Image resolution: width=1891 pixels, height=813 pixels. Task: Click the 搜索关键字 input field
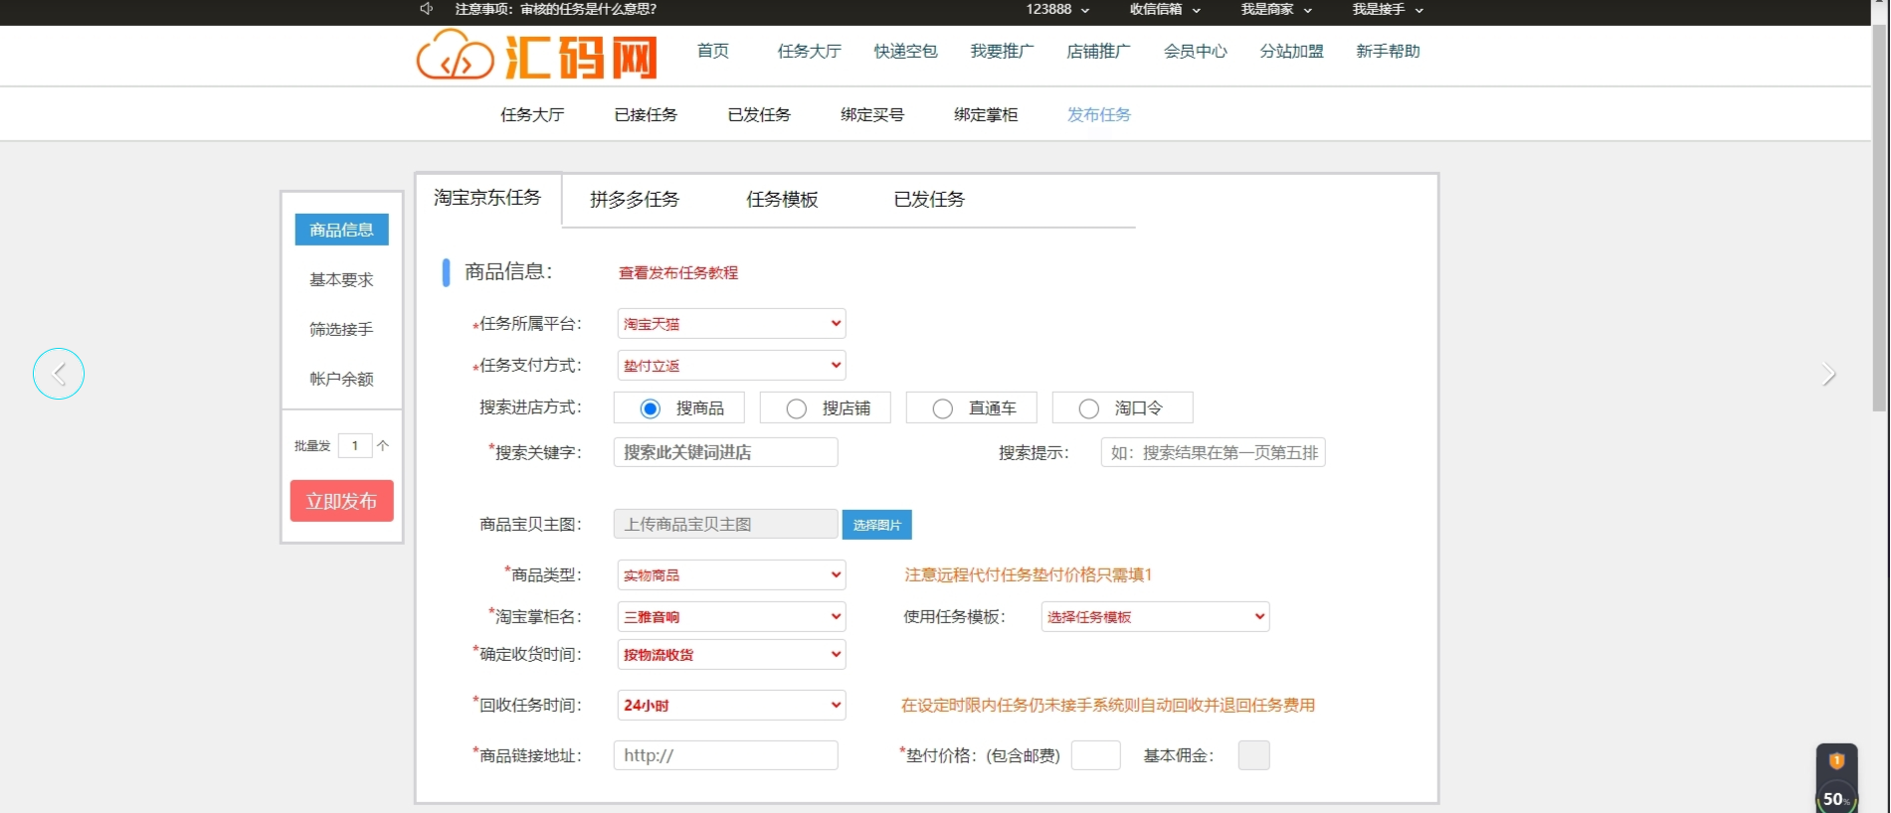click(x=725, y=453)
